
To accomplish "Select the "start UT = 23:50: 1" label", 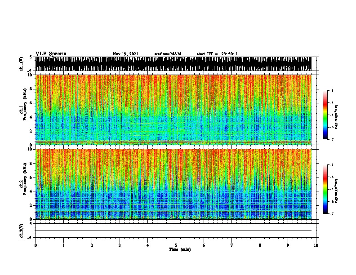I will 217,54.
